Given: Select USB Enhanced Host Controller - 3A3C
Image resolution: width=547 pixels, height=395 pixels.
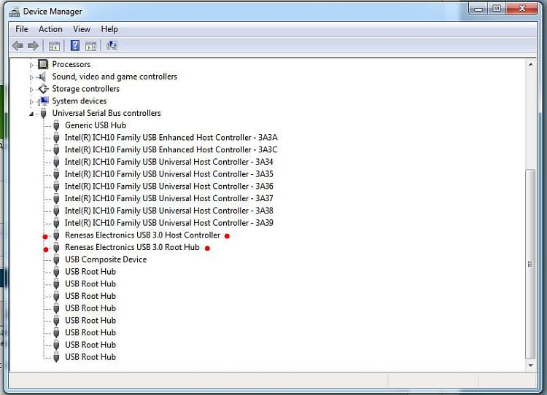Looking at the screenshot, I should [171, 149].
